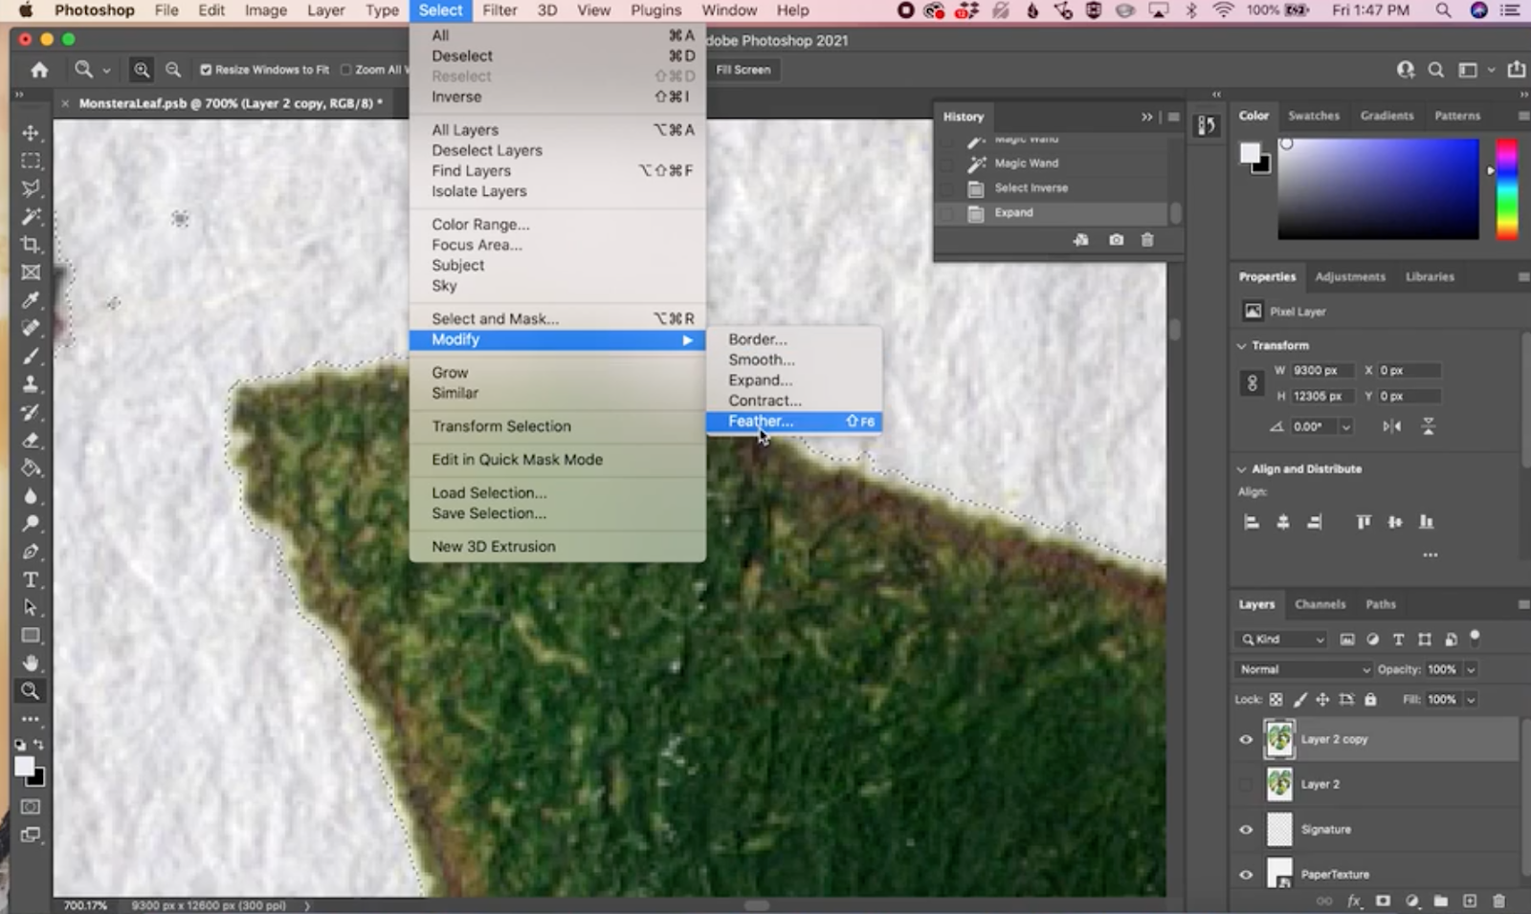Switch to the Swatches tab
1531x914 pixels.
point(1313,115)
